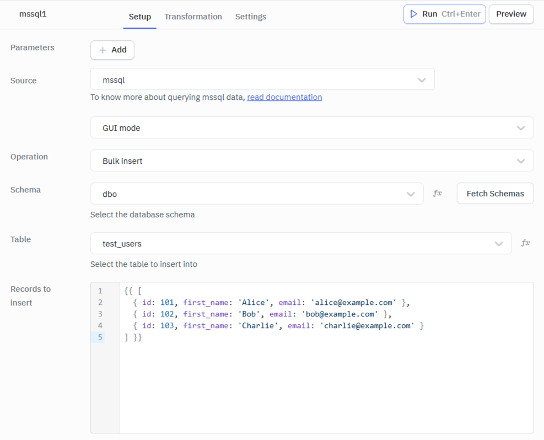Open the Operation dropdown showing Bulk insert
Viewport: 544px width, 440px height.
click(x=312, y=160)
